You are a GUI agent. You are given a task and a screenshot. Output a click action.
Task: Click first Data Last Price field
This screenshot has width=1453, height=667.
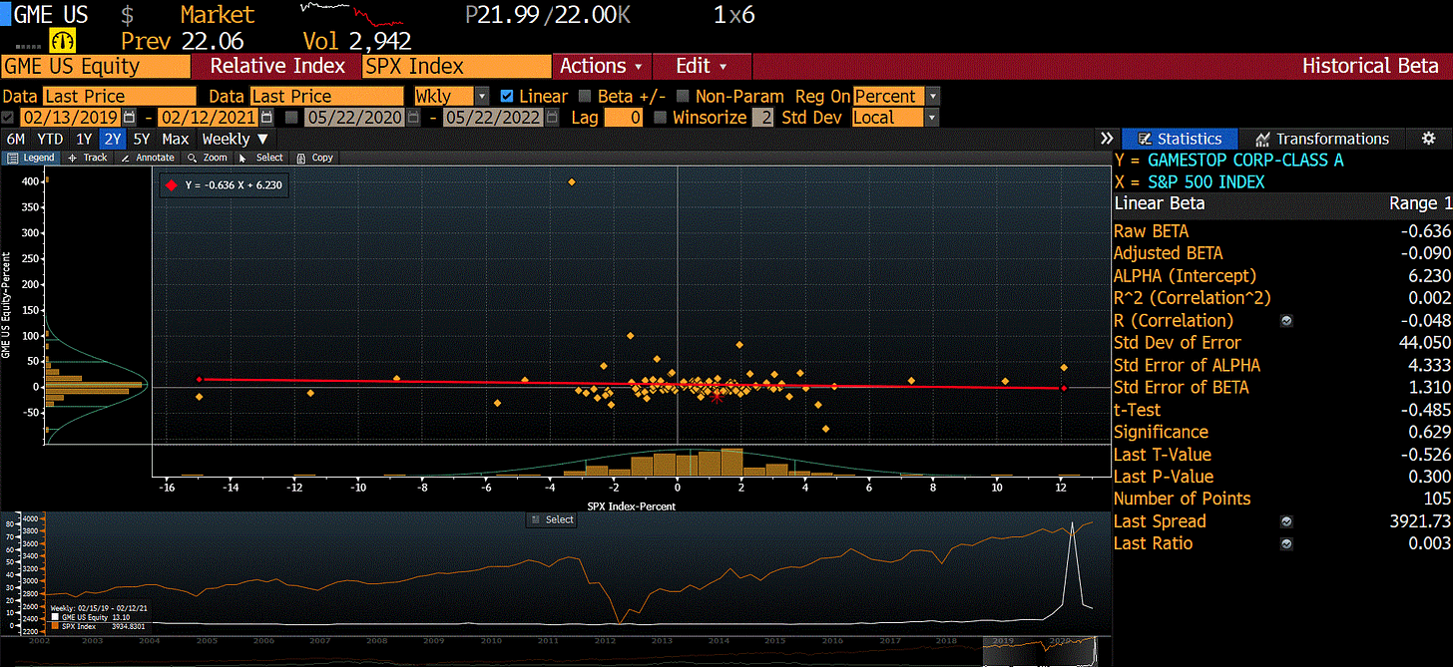point(118,97)
